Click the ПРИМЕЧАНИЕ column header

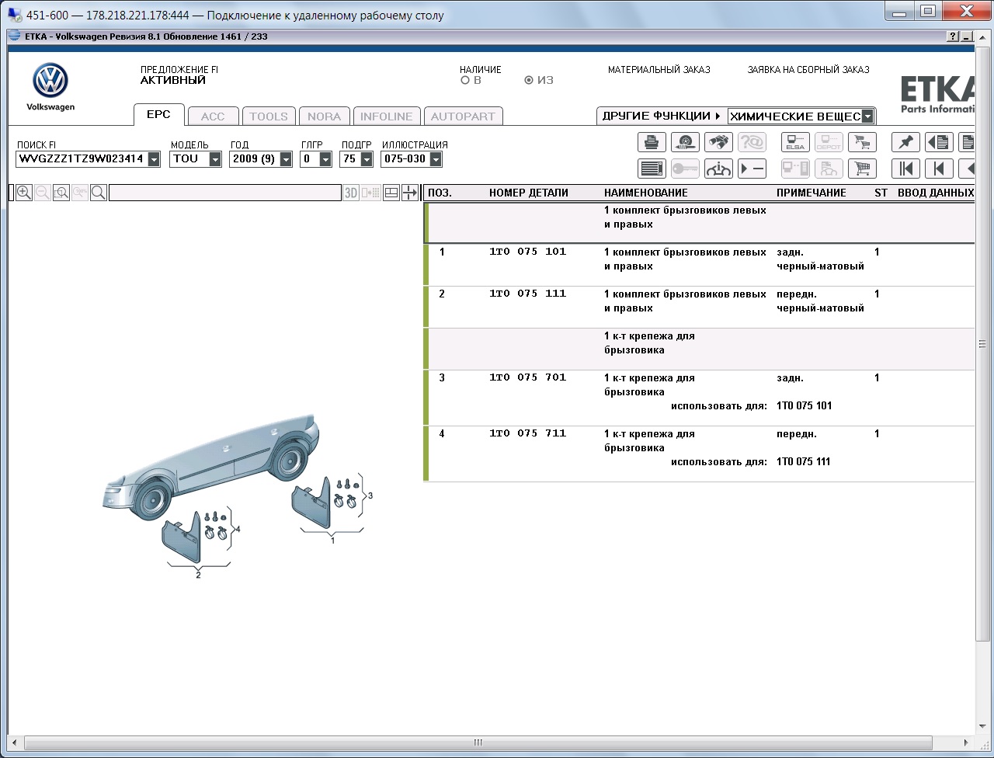812,193
